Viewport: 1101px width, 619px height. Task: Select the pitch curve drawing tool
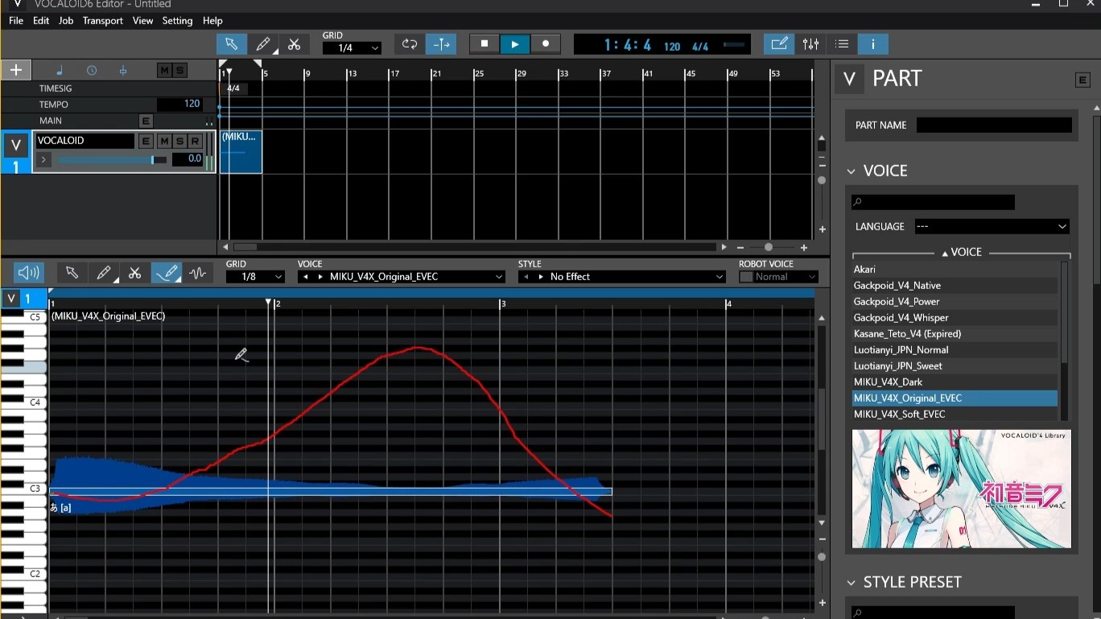(167, 274)
